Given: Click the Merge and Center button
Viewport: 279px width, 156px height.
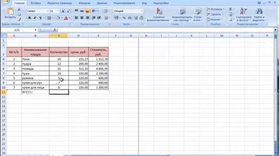Looking at the screenshot, I should (x=106, y=18).
